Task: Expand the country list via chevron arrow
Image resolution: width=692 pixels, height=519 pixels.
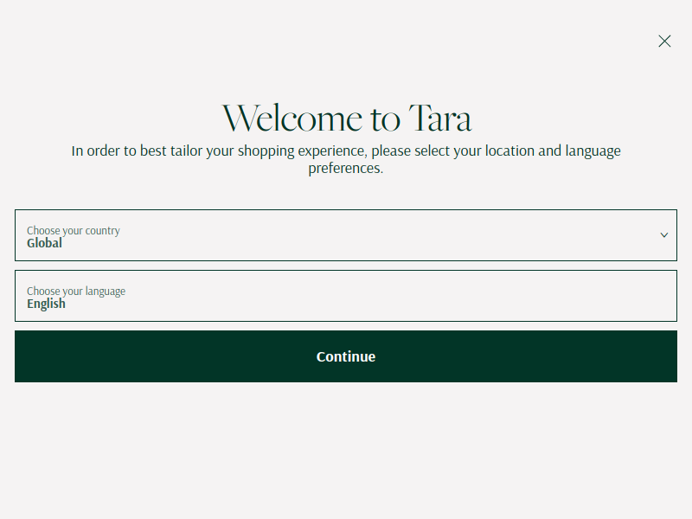Action: tap(663, 235)
